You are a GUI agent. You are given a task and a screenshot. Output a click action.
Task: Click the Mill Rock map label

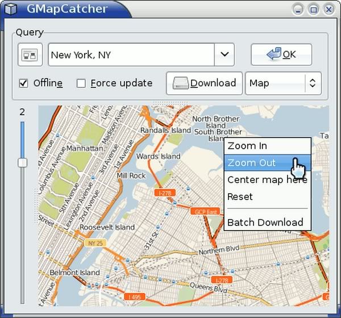131,175
